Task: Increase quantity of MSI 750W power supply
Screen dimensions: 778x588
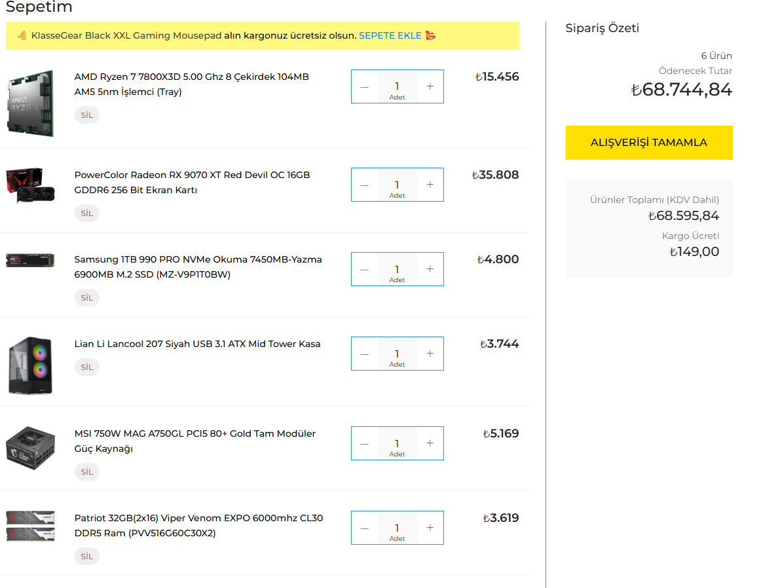Action: tap(430, 443)
